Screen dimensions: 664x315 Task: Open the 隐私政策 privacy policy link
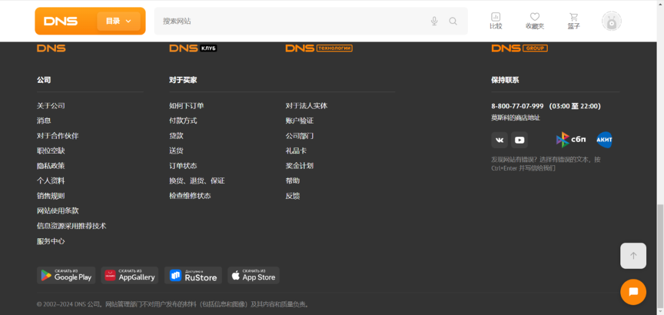coord(51,166)
